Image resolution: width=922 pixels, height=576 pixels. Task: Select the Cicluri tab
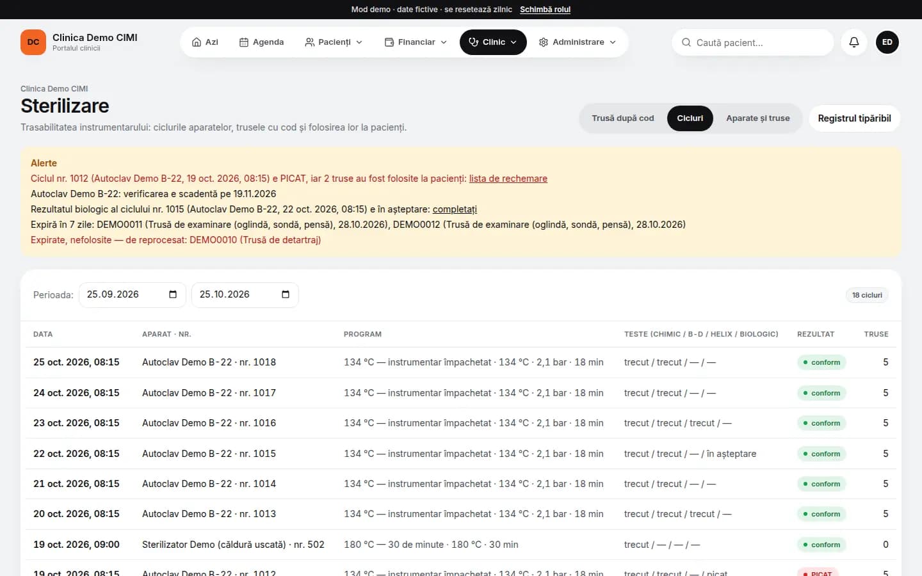pyautogui.click(x=690, y=118)
